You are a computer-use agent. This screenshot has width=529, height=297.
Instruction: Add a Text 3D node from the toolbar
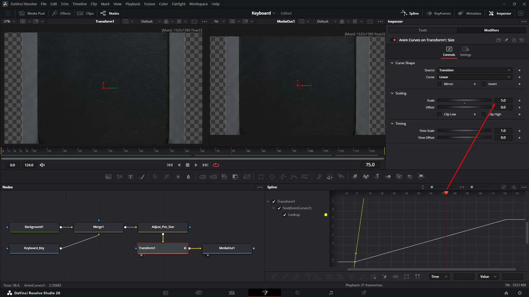pos(377,177)
